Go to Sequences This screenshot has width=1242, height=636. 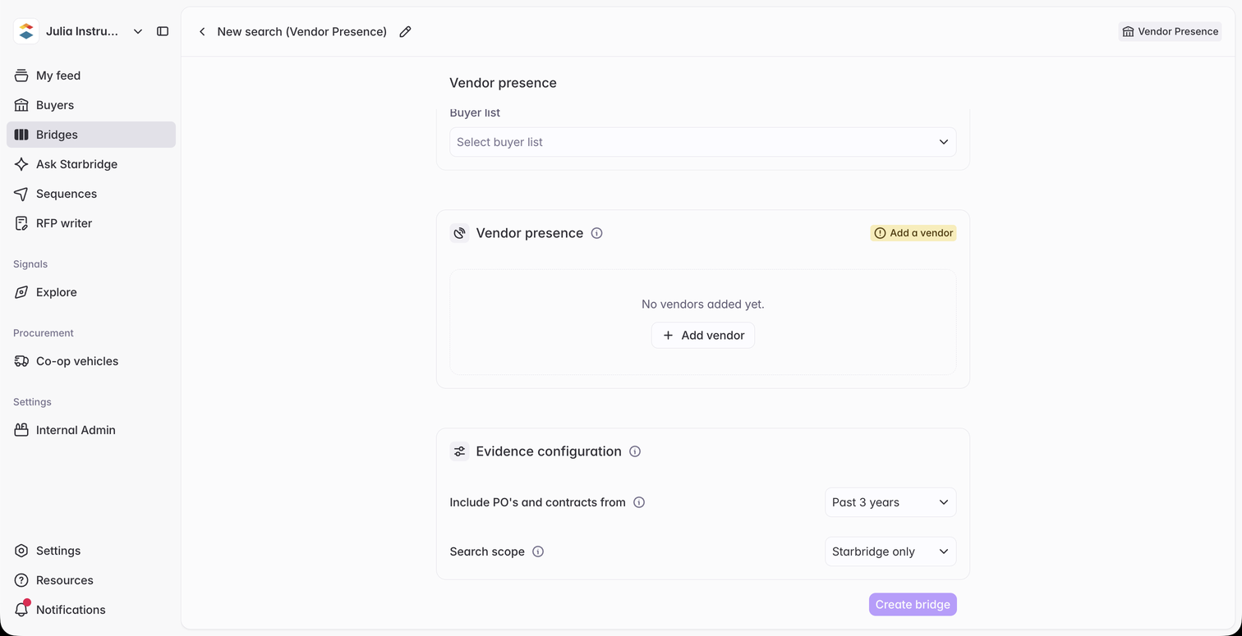pyautogui.click(x=91, y=194)
